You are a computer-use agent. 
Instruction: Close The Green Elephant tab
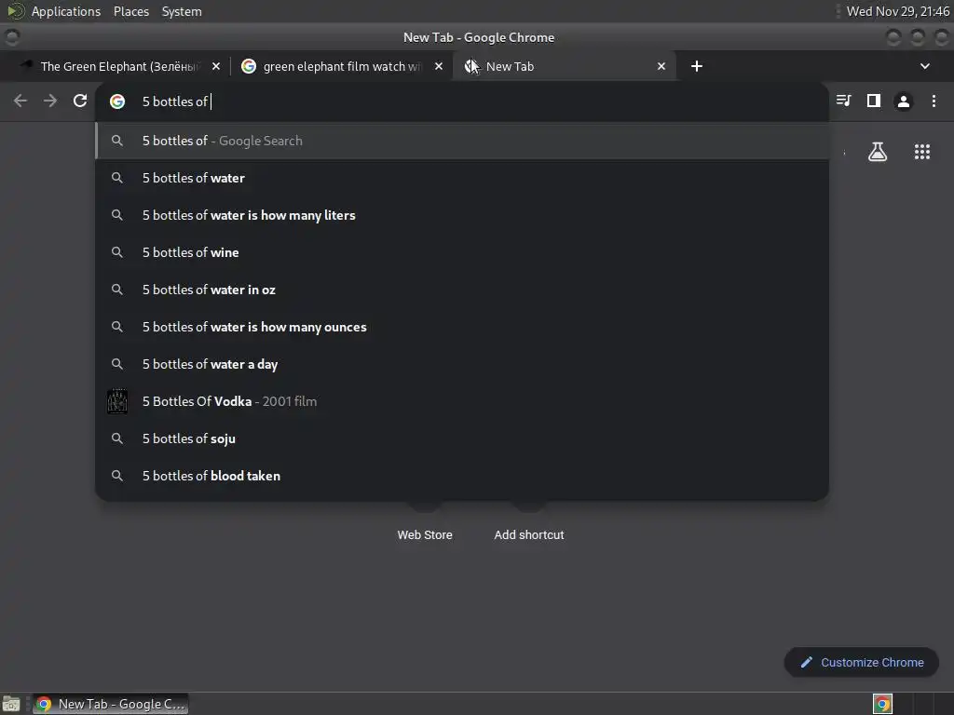(x=216, y=66)
